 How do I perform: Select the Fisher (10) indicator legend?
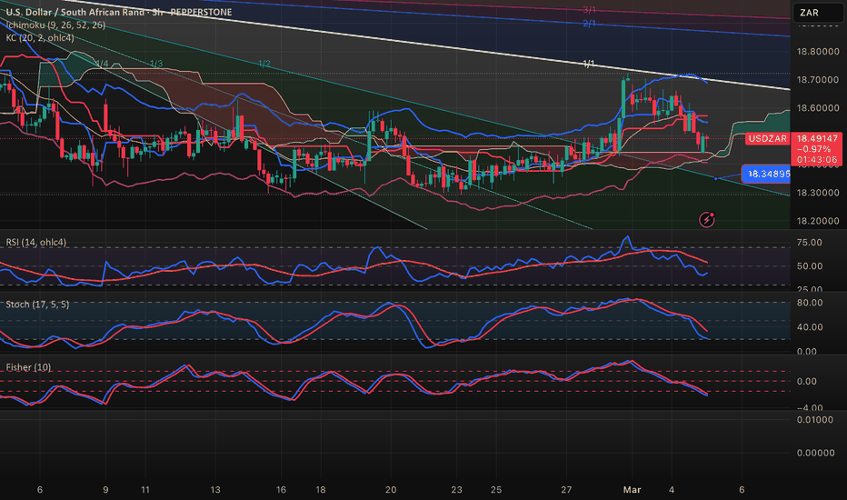29,367
